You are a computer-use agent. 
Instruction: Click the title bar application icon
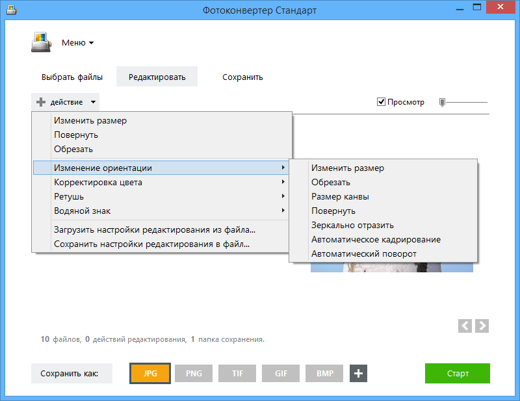(x=12, y=10)
